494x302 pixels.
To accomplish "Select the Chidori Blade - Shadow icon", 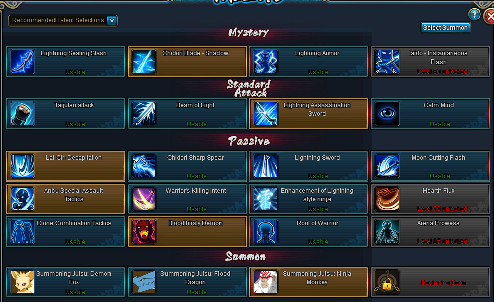I will click(x=144, y=62).
